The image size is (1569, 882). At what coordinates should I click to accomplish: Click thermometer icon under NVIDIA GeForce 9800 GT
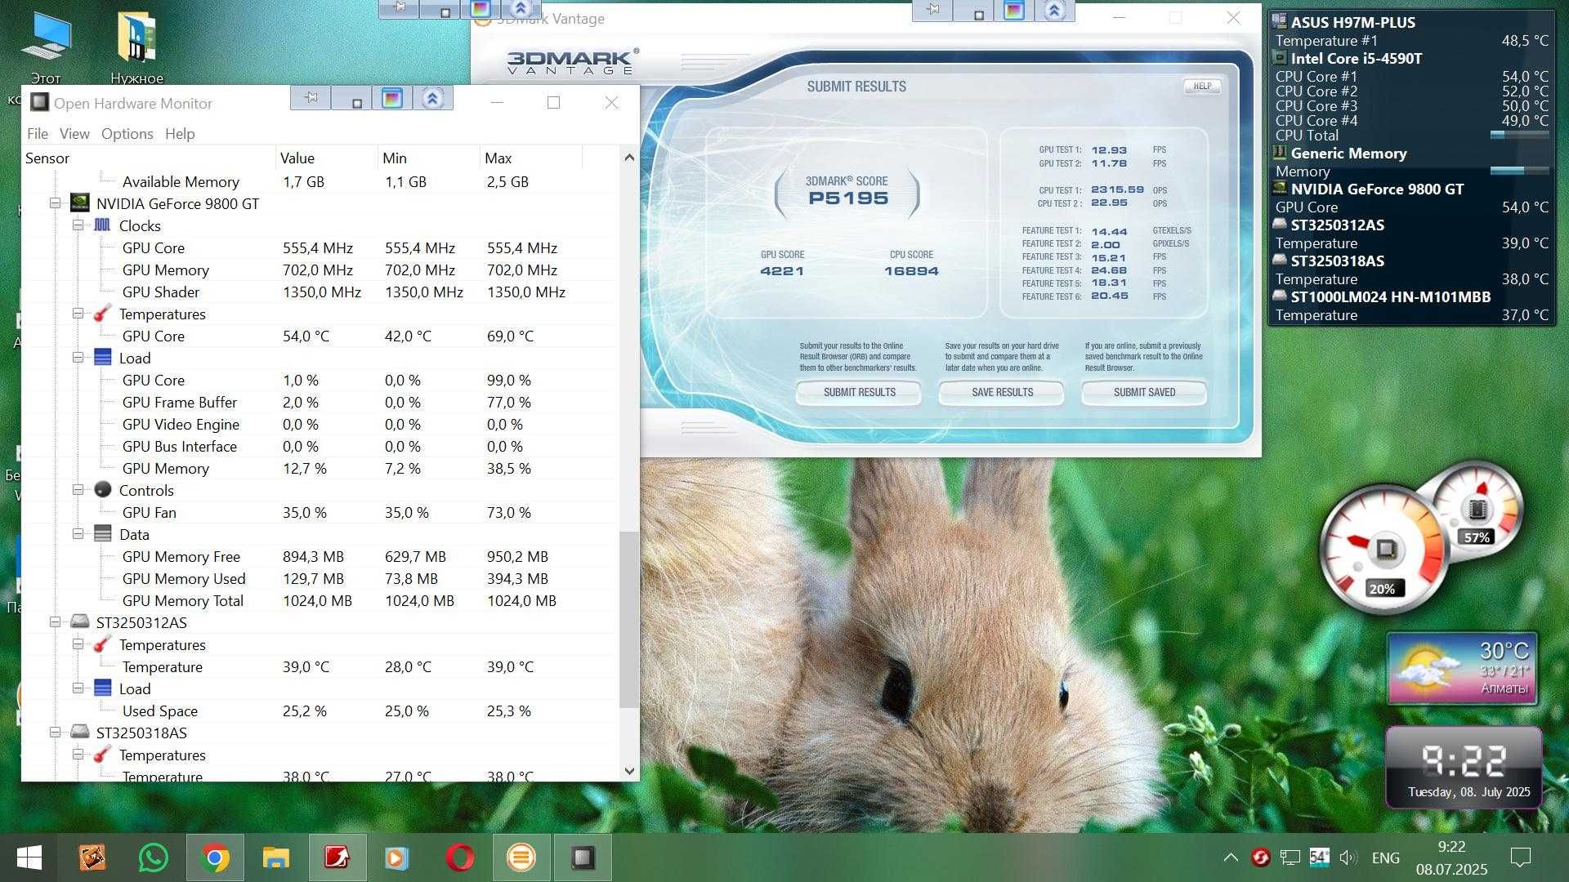click(102, 313)
